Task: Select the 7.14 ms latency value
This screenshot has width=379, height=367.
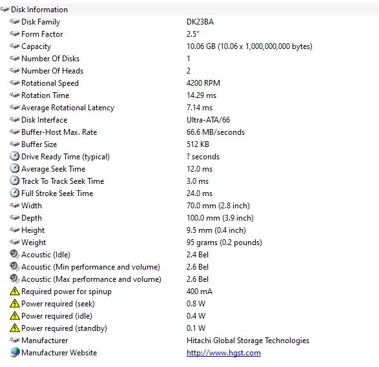Action: [200, 108]
